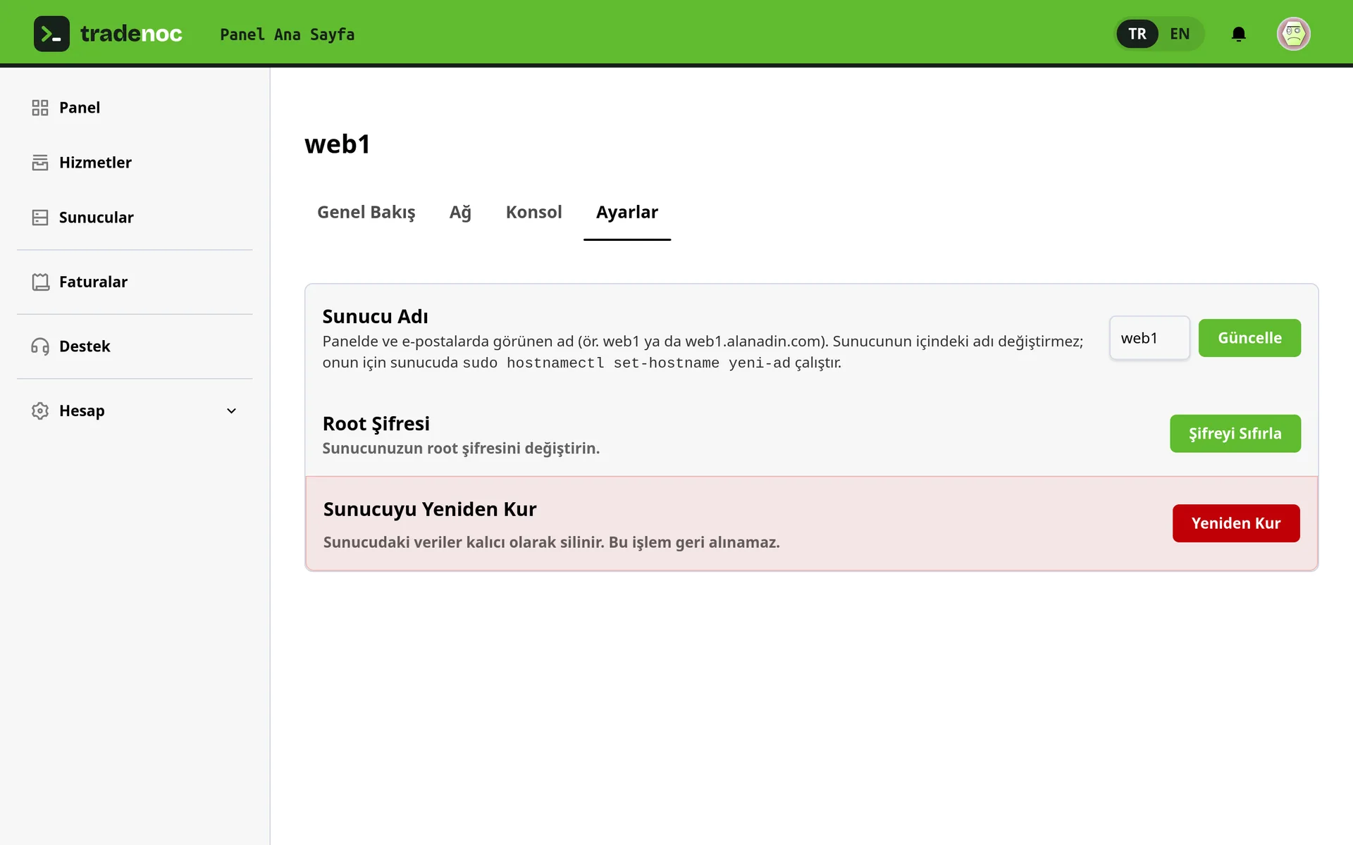This screenshot has width=1353, height=845.
Task: Go to Panel in the sidebar
Action: tap(80, 108)
